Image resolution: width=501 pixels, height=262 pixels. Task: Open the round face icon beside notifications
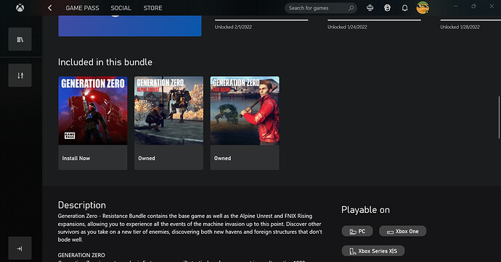pos(387,8)
